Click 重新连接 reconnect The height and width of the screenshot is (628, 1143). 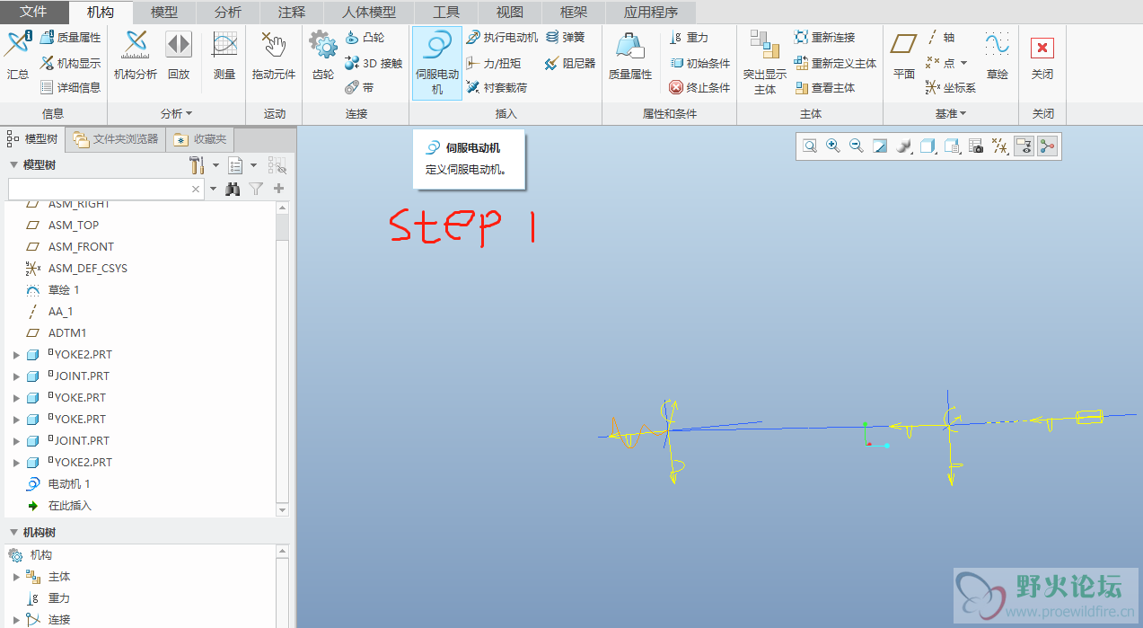point(824,38)
